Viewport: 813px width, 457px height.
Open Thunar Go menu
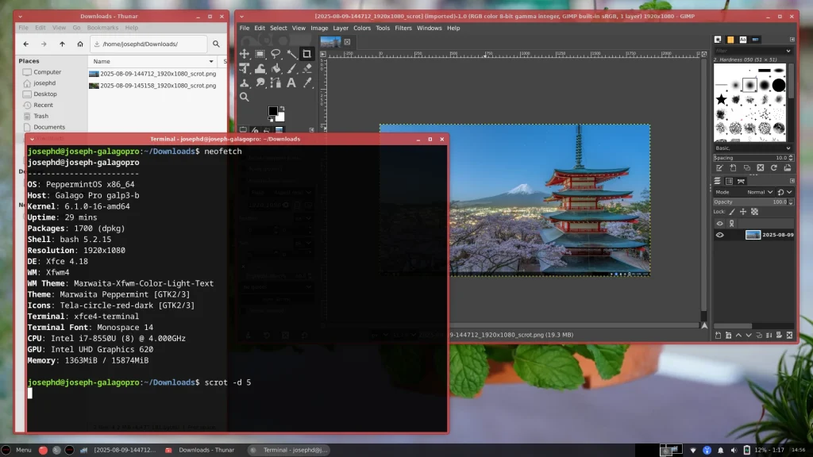(x=76, y=28)
